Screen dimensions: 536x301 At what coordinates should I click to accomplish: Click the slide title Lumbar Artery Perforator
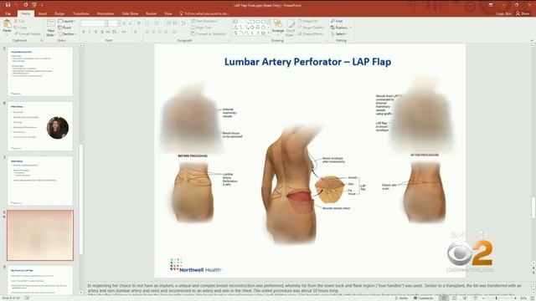point(307,62)
